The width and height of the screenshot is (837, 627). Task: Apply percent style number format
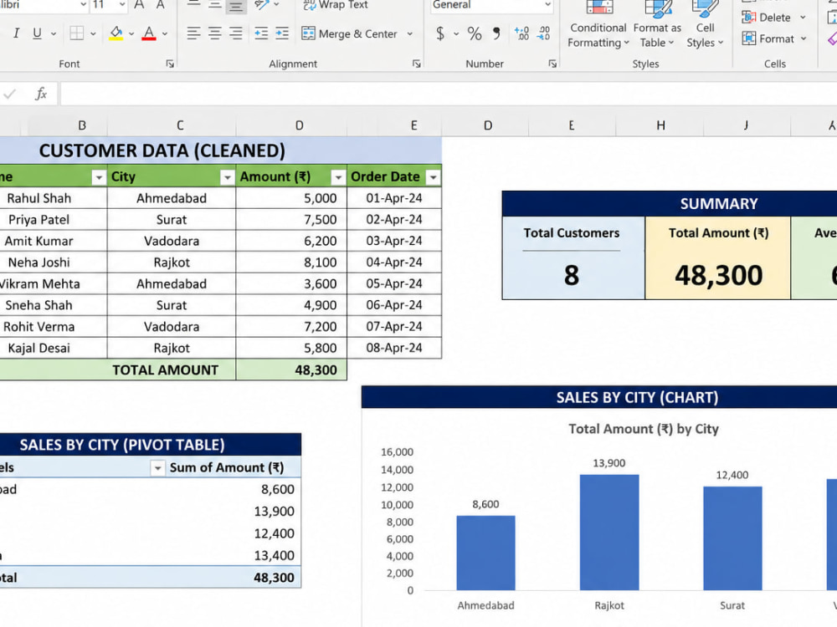(474, 33)
